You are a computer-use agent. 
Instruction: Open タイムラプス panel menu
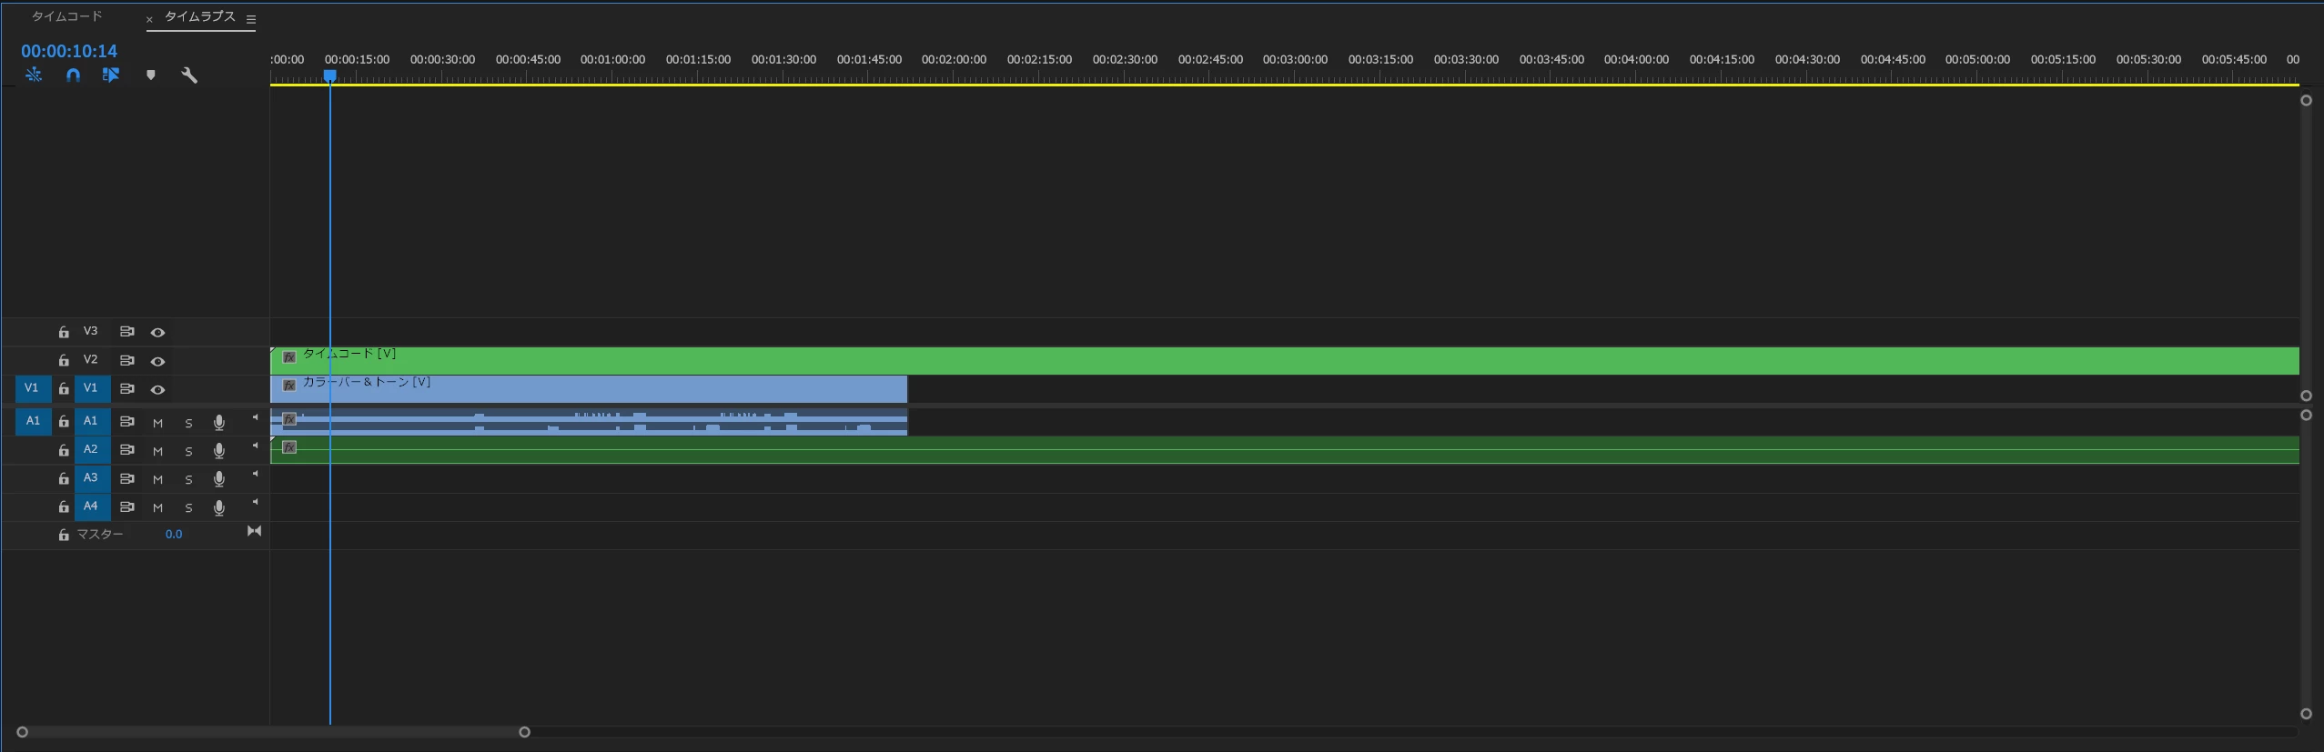[x=251, y=19]
